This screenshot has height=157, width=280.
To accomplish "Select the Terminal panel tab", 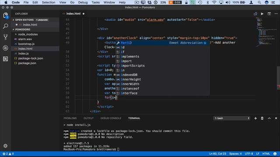I will 134,118.
